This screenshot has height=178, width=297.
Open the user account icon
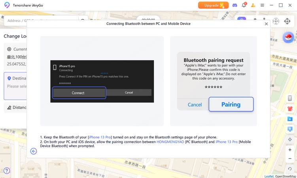click(x=253, y=5)
